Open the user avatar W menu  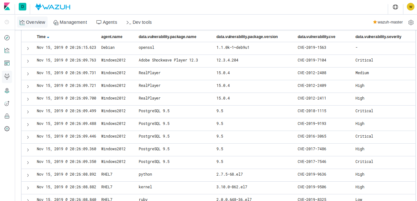tap(411, 7)
